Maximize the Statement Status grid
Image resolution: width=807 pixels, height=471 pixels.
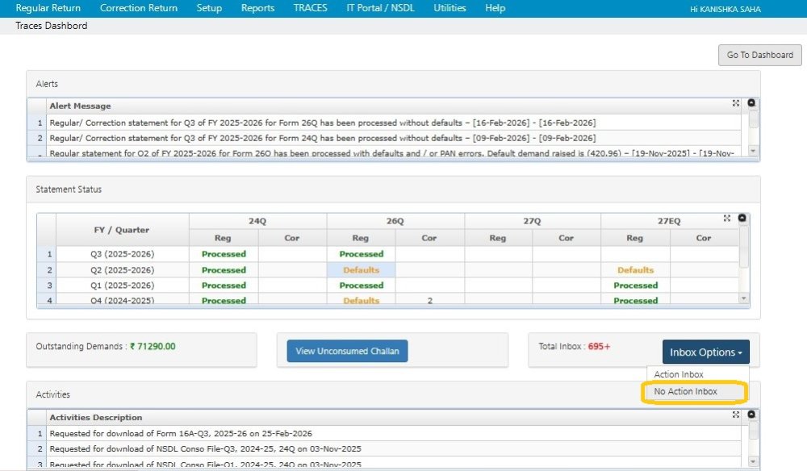click(728, 216)
